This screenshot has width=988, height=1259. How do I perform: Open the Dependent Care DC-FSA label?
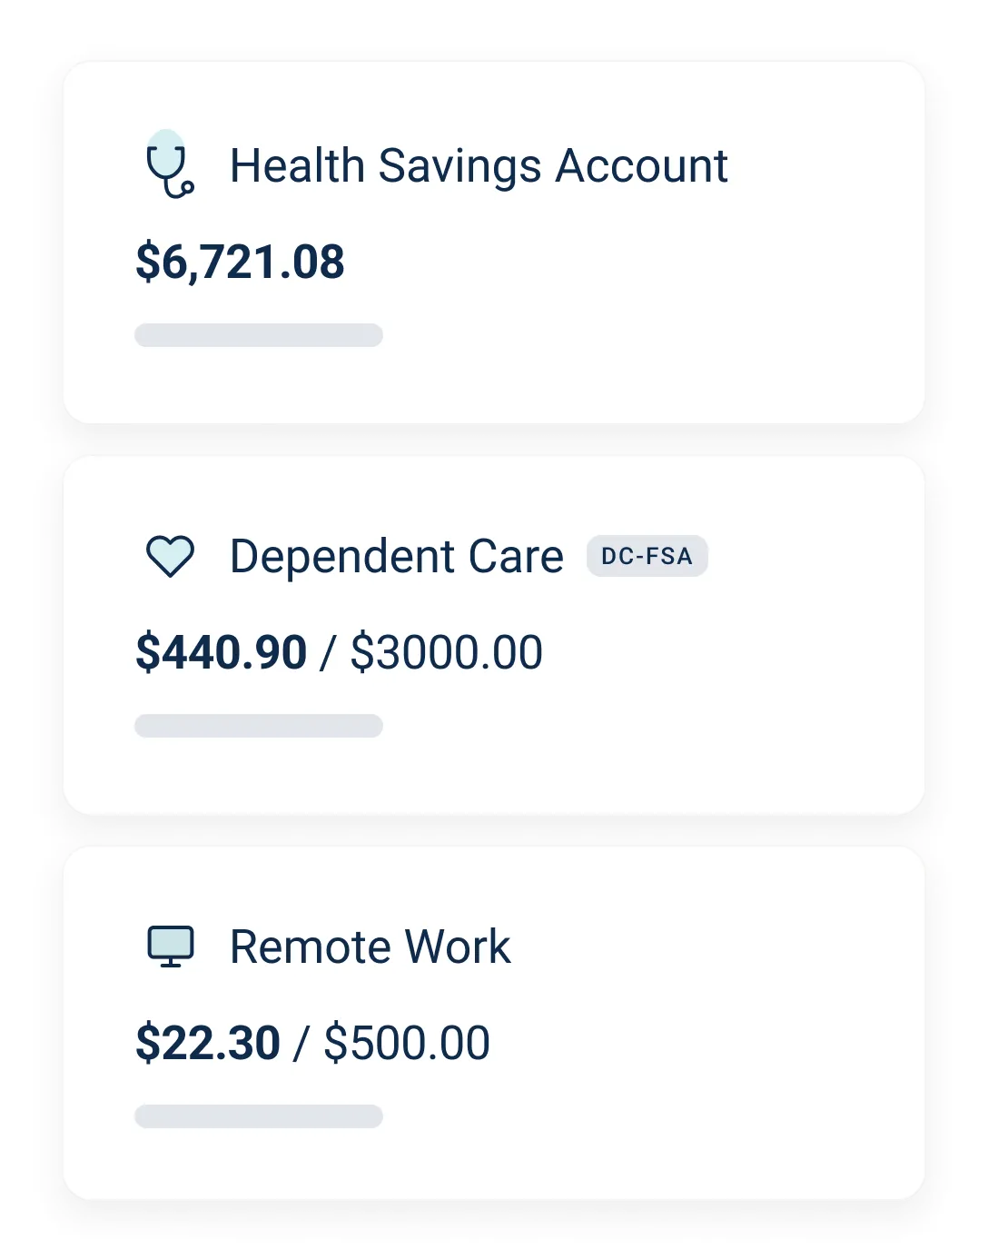click(x=647, y=556)
